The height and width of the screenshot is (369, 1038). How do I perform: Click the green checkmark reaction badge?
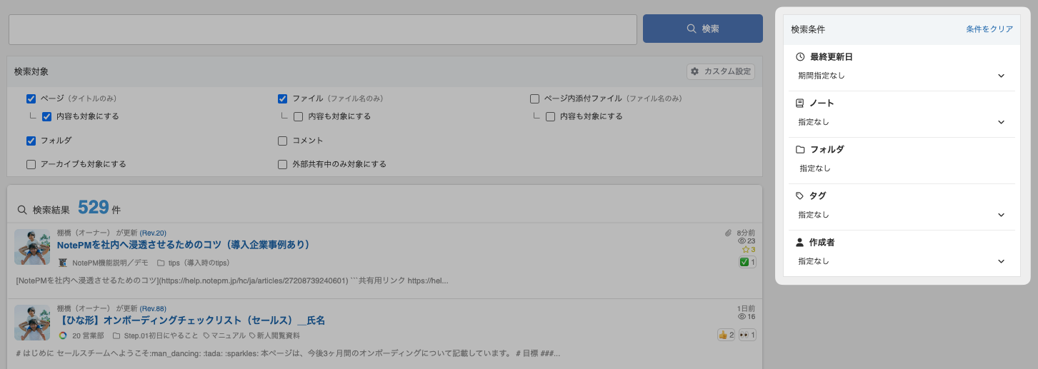tap(747, 263)
